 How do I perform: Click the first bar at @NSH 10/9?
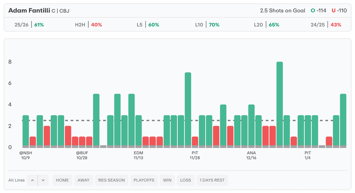[26, 131]
